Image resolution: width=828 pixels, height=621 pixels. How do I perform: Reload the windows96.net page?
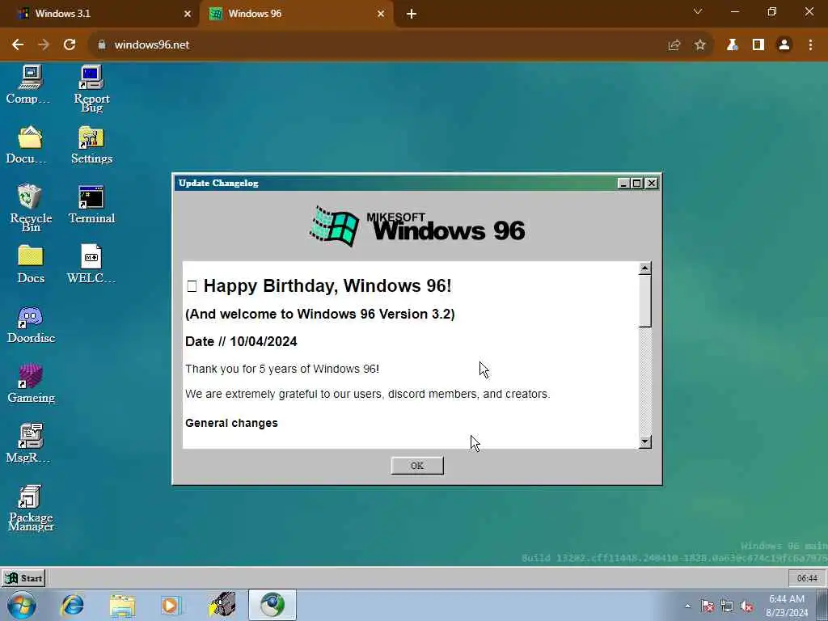(70, 45)
